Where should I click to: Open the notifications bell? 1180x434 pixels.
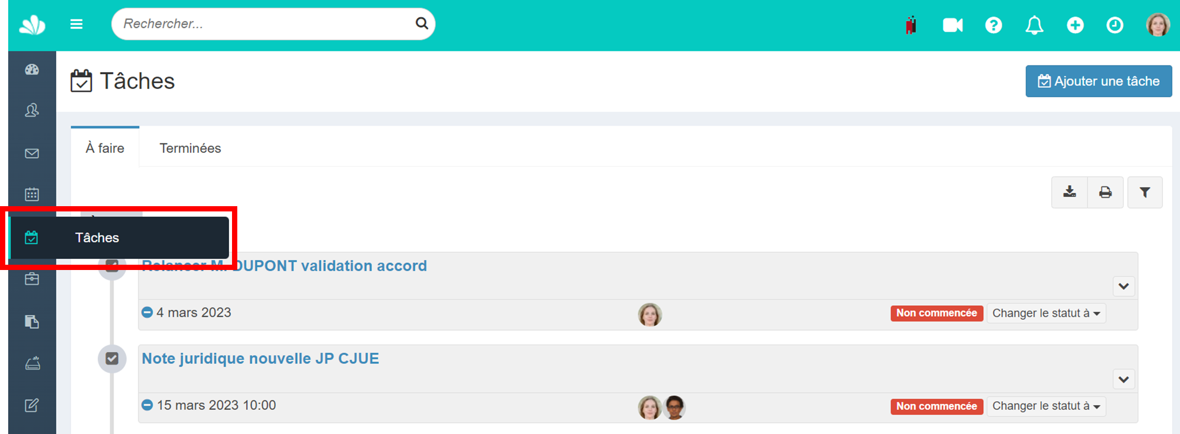click(x=1034, y=25)
